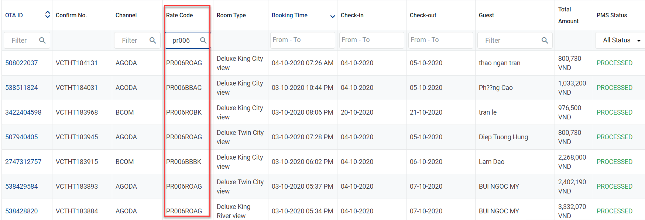Focus the Booking Time From - To field
The width and height of the screenshot is (645, 220).
[302, 40]
